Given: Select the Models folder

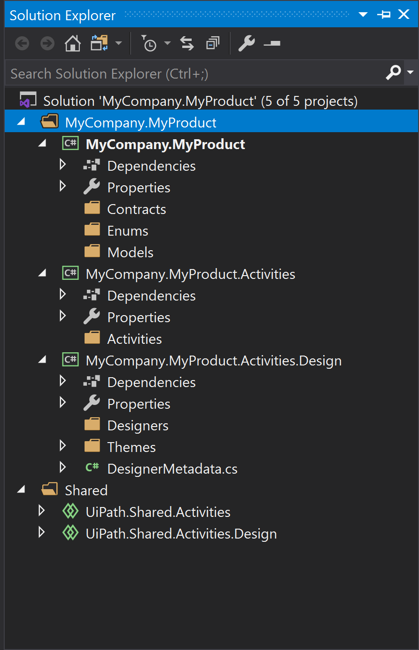Looking at the screenshot, I should point(131,253).
